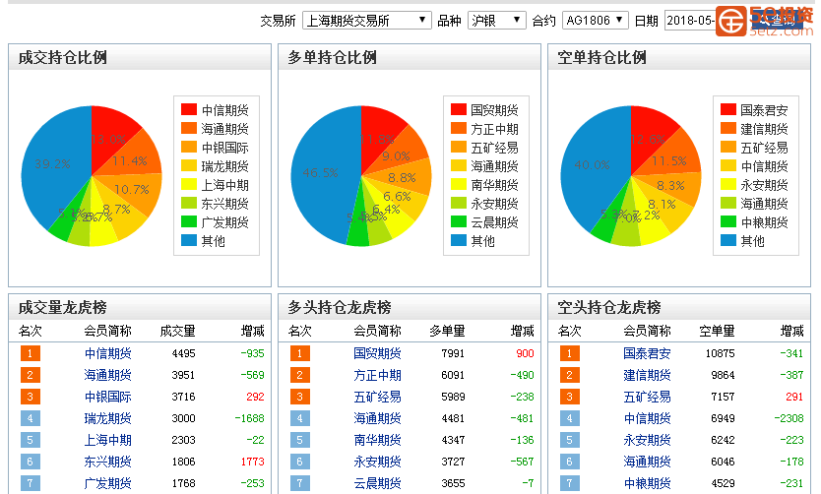The image size is (821, 494).
Task: Click 增减 header in 成交量龙虎榜
Action: pos(252,331)
